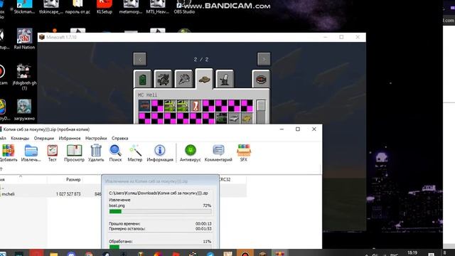The image size is (455, 256).
Task: Pick the gray vehicle item in second row
Action: pyautogui.click(x=234, y=118)
